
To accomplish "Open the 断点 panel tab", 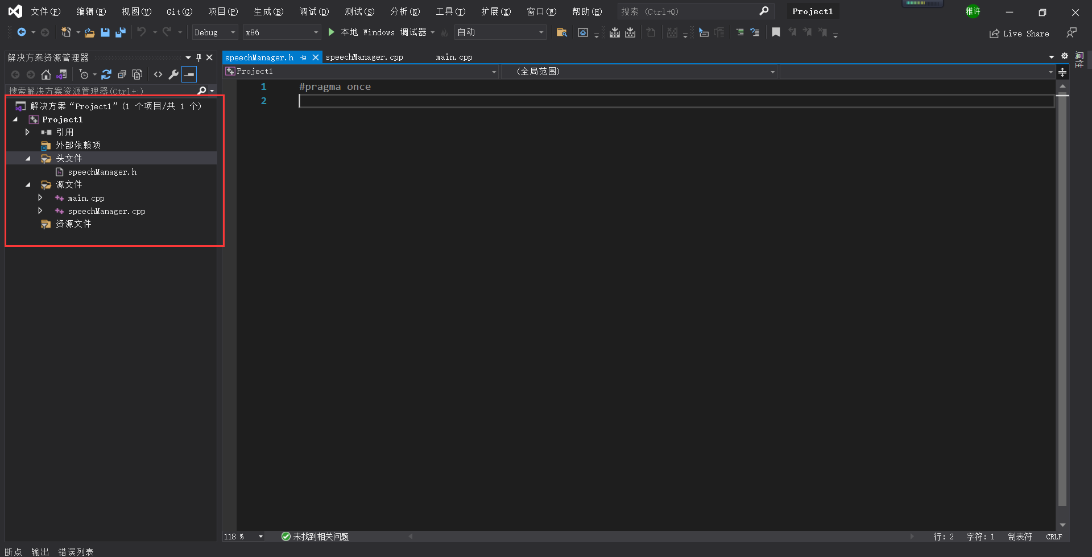I will pyautogui.click(x=13, y=552).
